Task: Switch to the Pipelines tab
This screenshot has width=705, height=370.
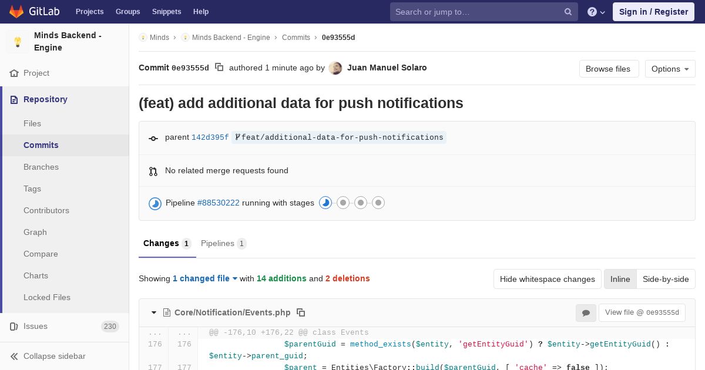Action: coord(223,243)
